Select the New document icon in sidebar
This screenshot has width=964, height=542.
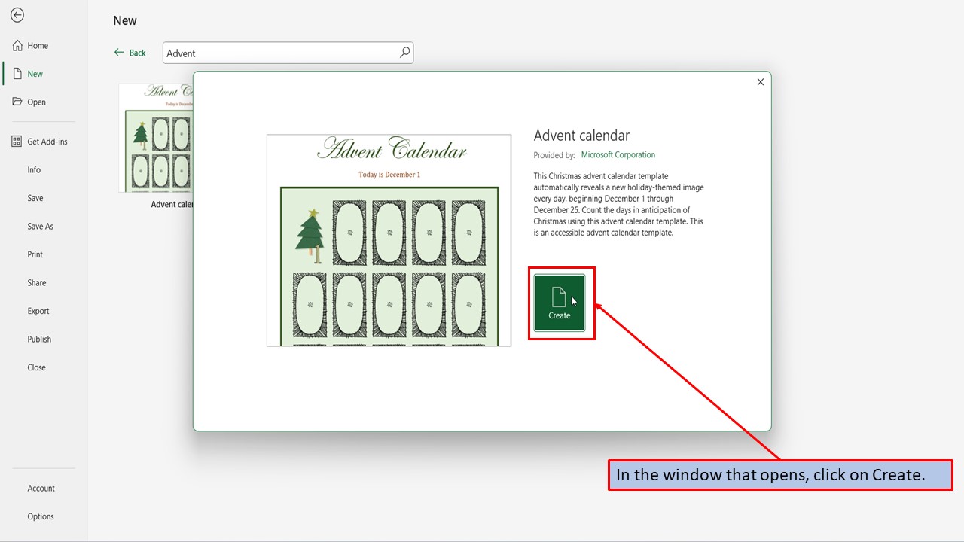[18, 73]
